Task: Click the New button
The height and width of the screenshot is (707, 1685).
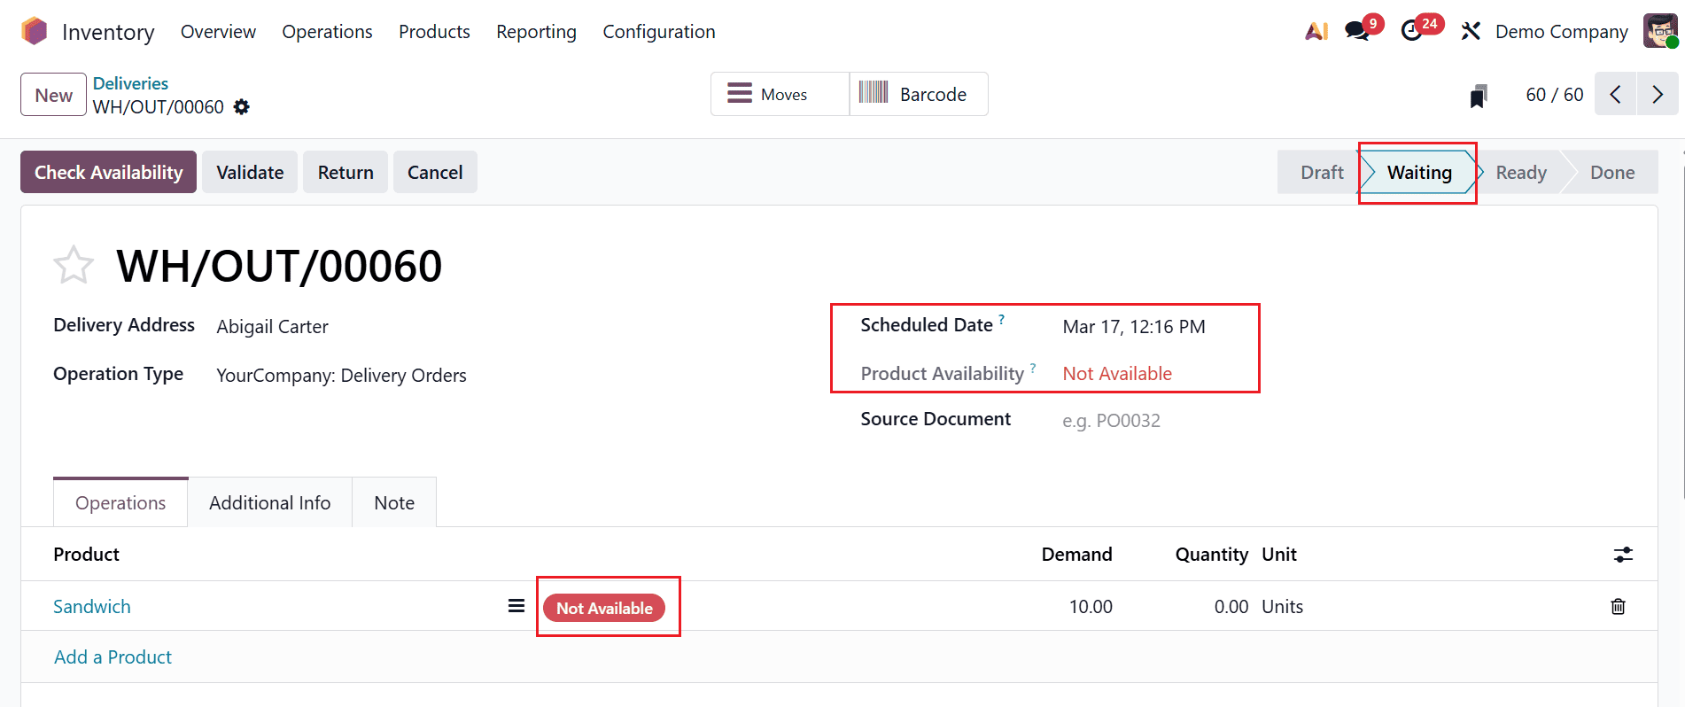Action: click(54, 95)
